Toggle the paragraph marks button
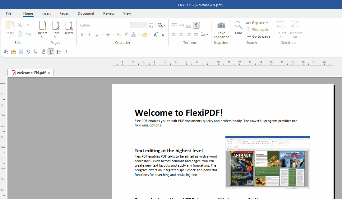The image size is (342, 199). point(196,25)
